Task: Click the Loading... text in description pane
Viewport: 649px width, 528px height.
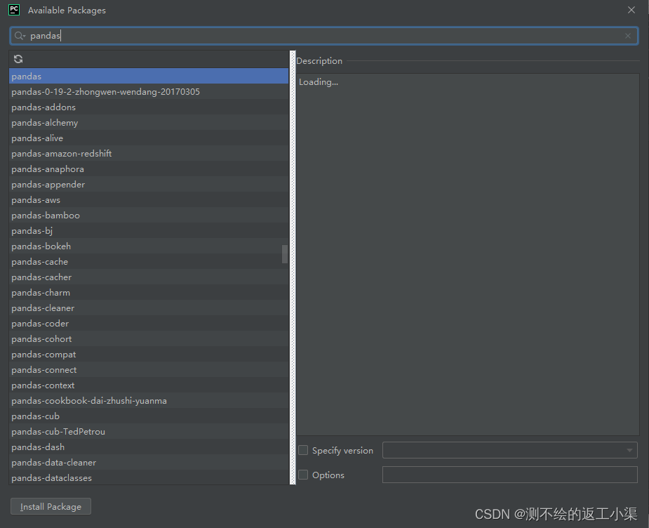Action: (x=319, y=82)
